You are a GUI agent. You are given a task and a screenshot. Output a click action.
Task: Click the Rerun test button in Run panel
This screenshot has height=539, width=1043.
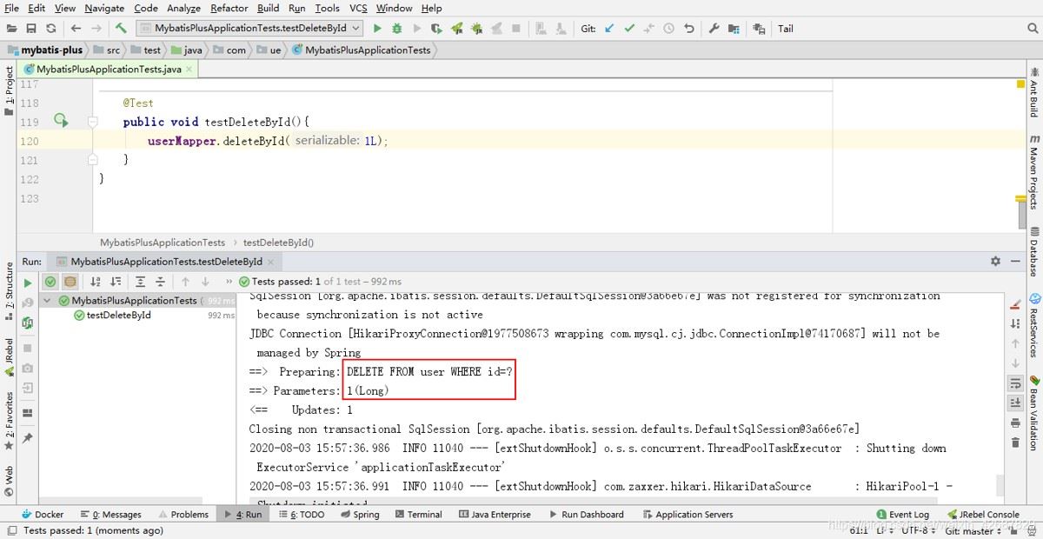pos(28,283)
